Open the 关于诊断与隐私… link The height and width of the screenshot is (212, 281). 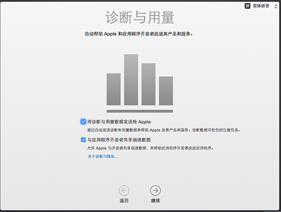[103, 156]
